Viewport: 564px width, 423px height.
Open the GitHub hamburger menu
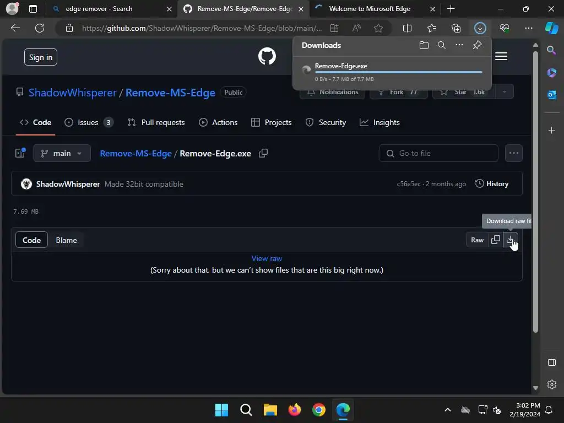[x=501, y=57]
